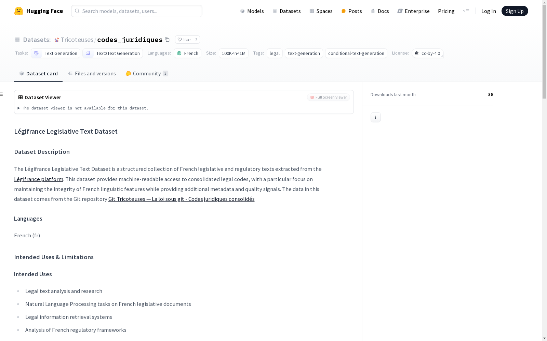Click the conditional-text-generation tag
Image resolution: width=547 pixels, height=341 pixels.
356,53
